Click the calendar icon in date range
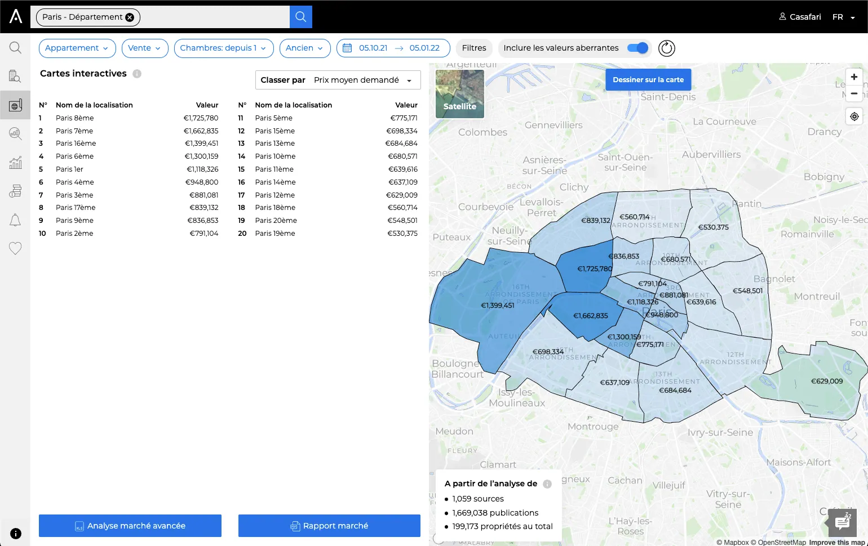 coord(347,48)
